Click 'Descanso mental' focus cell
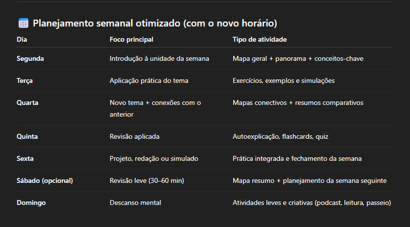Image resolution: width=410 pixels, height=227 pixels. 135,202
